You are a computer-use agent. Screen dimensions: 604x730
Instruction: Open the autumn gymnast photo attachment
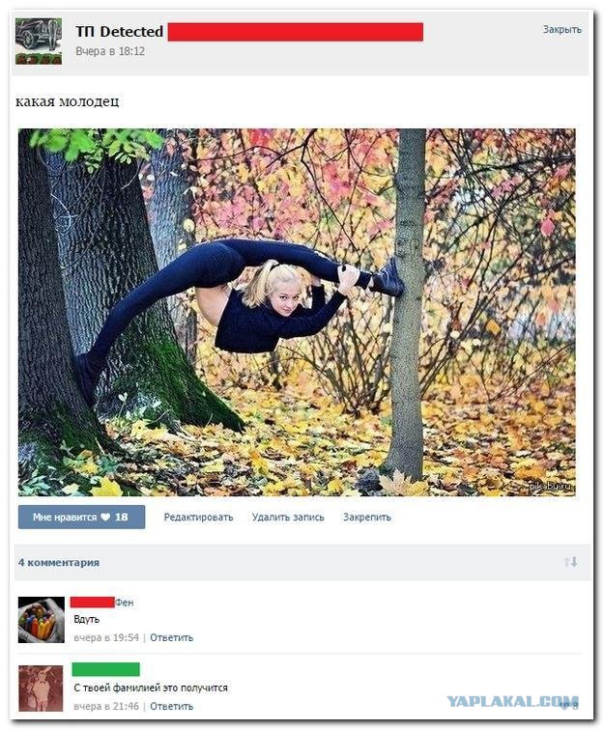(x=297, y=312)
